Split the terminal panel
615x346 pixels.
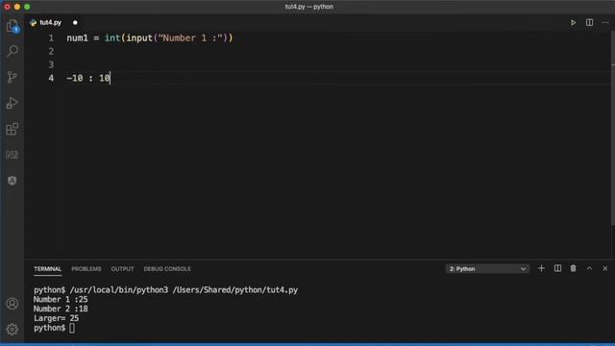(x=557, y=268)
